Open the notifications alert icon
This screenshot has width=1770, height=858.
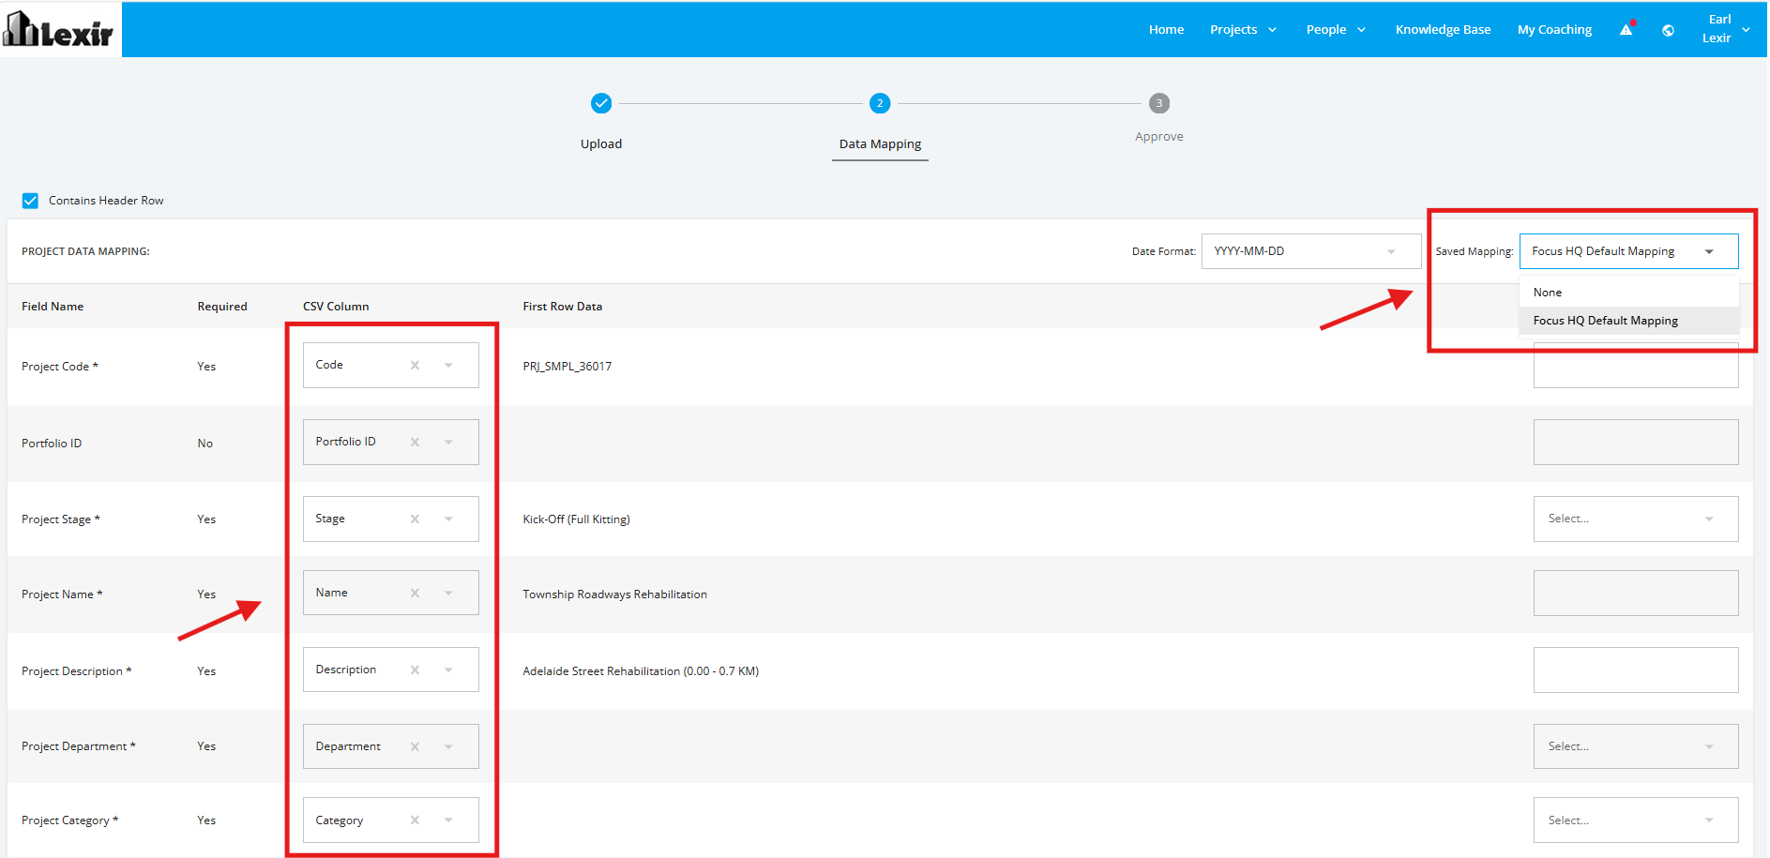point(1626,29)
